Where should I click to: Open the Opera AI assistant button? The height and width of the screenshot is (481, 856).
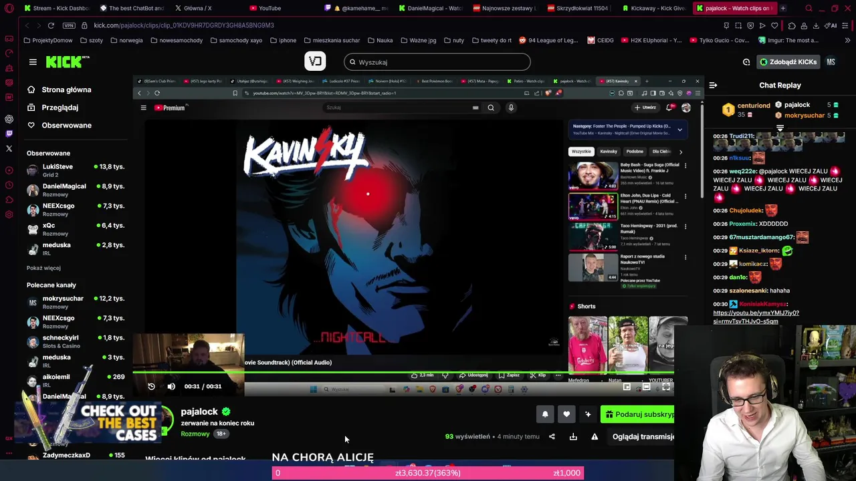(x=831, y=25)
